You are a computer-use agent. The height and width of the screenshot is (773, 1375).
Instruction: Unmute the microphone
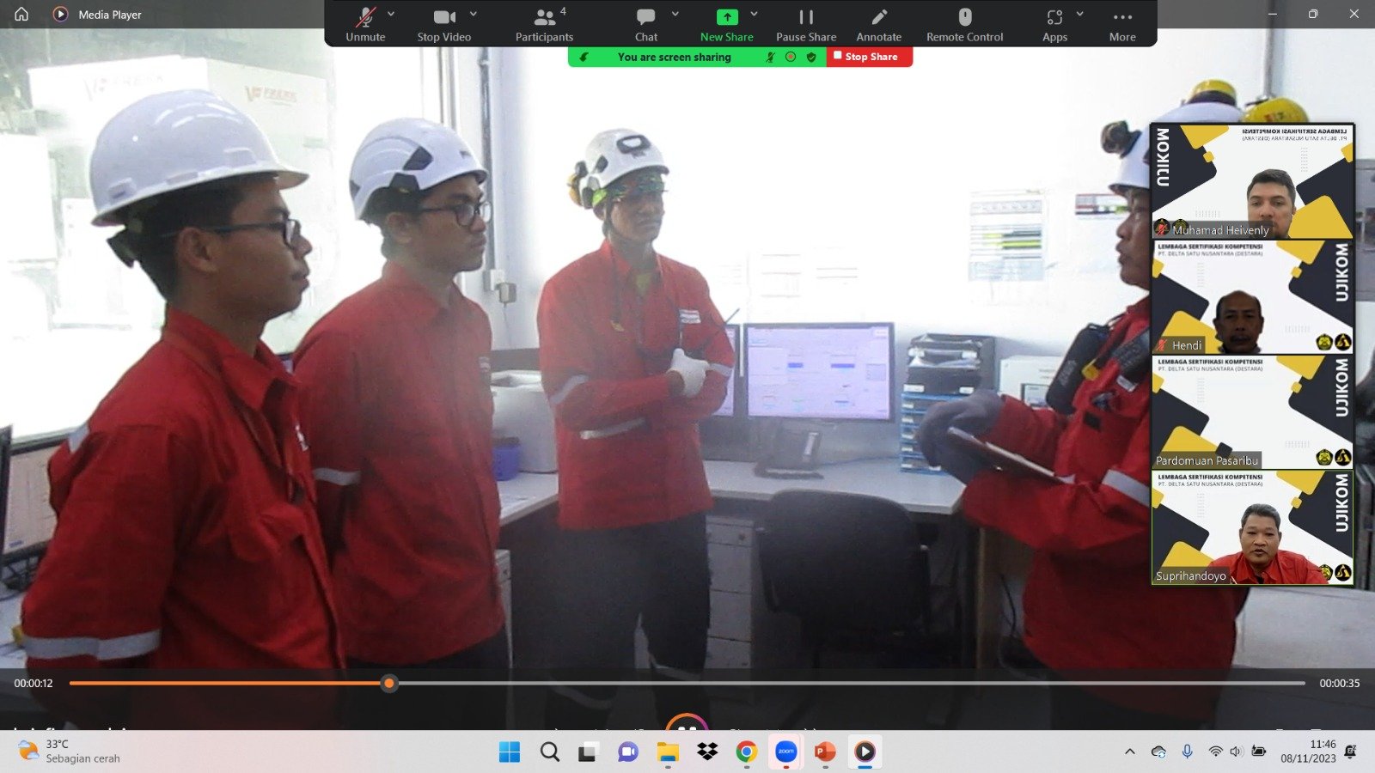[x=365, y=24]
